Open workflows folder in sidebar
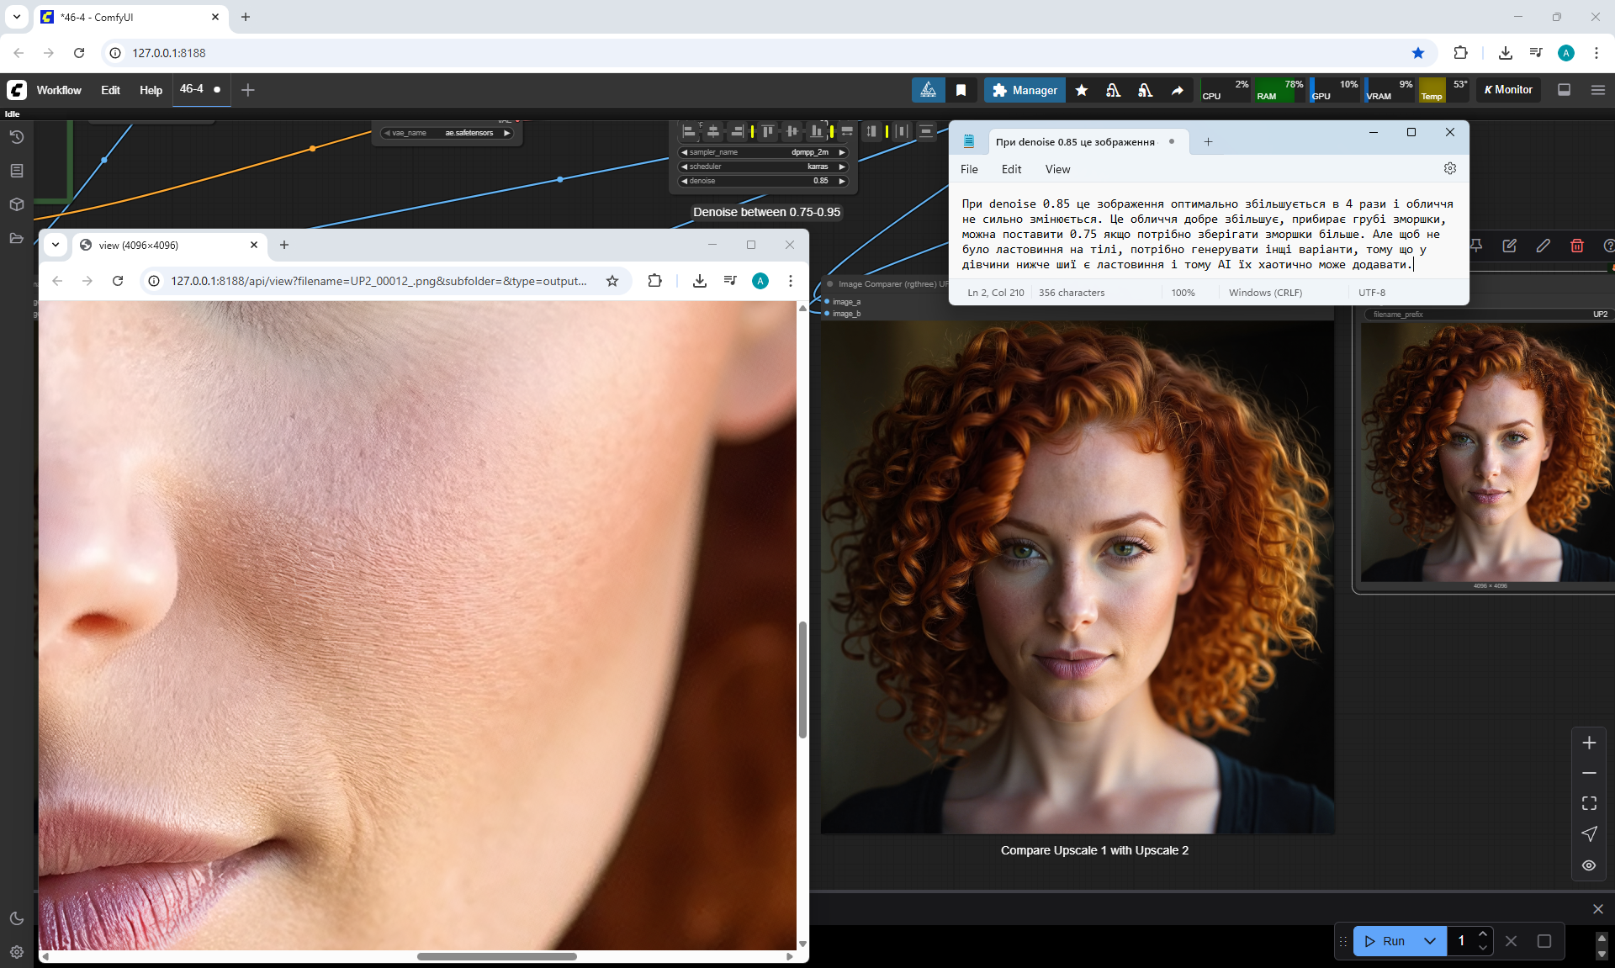1615x968 pixels. point(16,238)
